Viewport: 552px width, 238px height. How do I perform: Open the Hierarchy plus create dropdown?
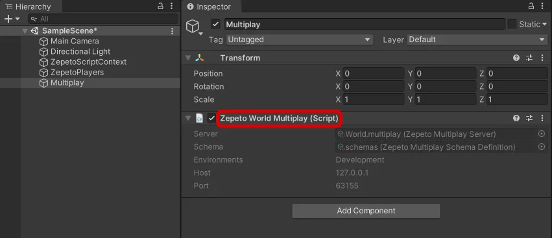12,19
